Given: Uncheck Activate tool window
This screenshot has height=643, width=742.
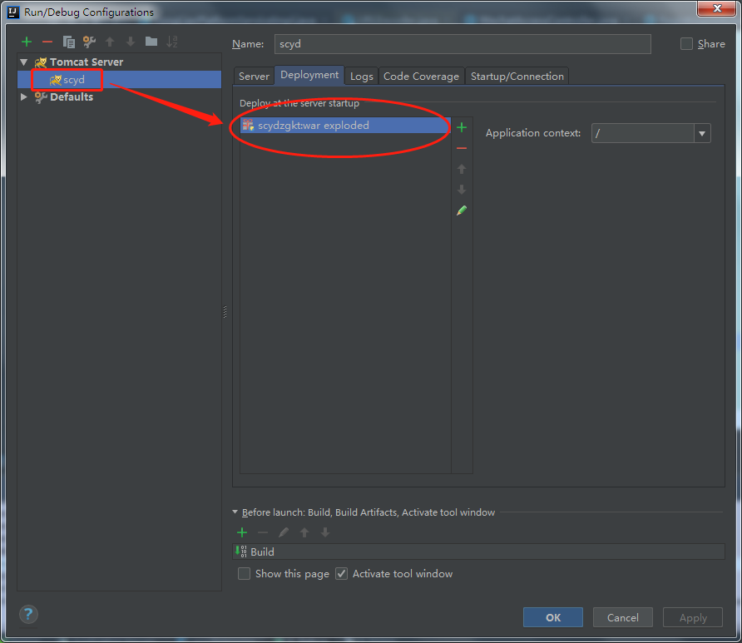Looking at the screenshot, I should (342, 573).
